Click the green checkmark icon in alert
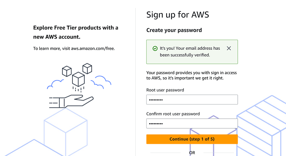This screenshot has width=286, height=156. 155,49
